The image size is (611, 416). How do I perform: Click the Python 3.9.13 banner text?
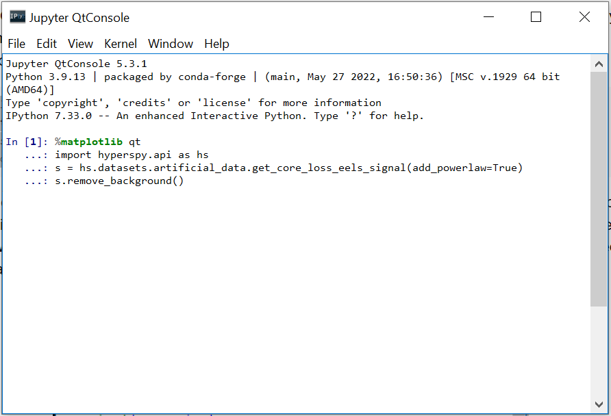coord(45,77)
